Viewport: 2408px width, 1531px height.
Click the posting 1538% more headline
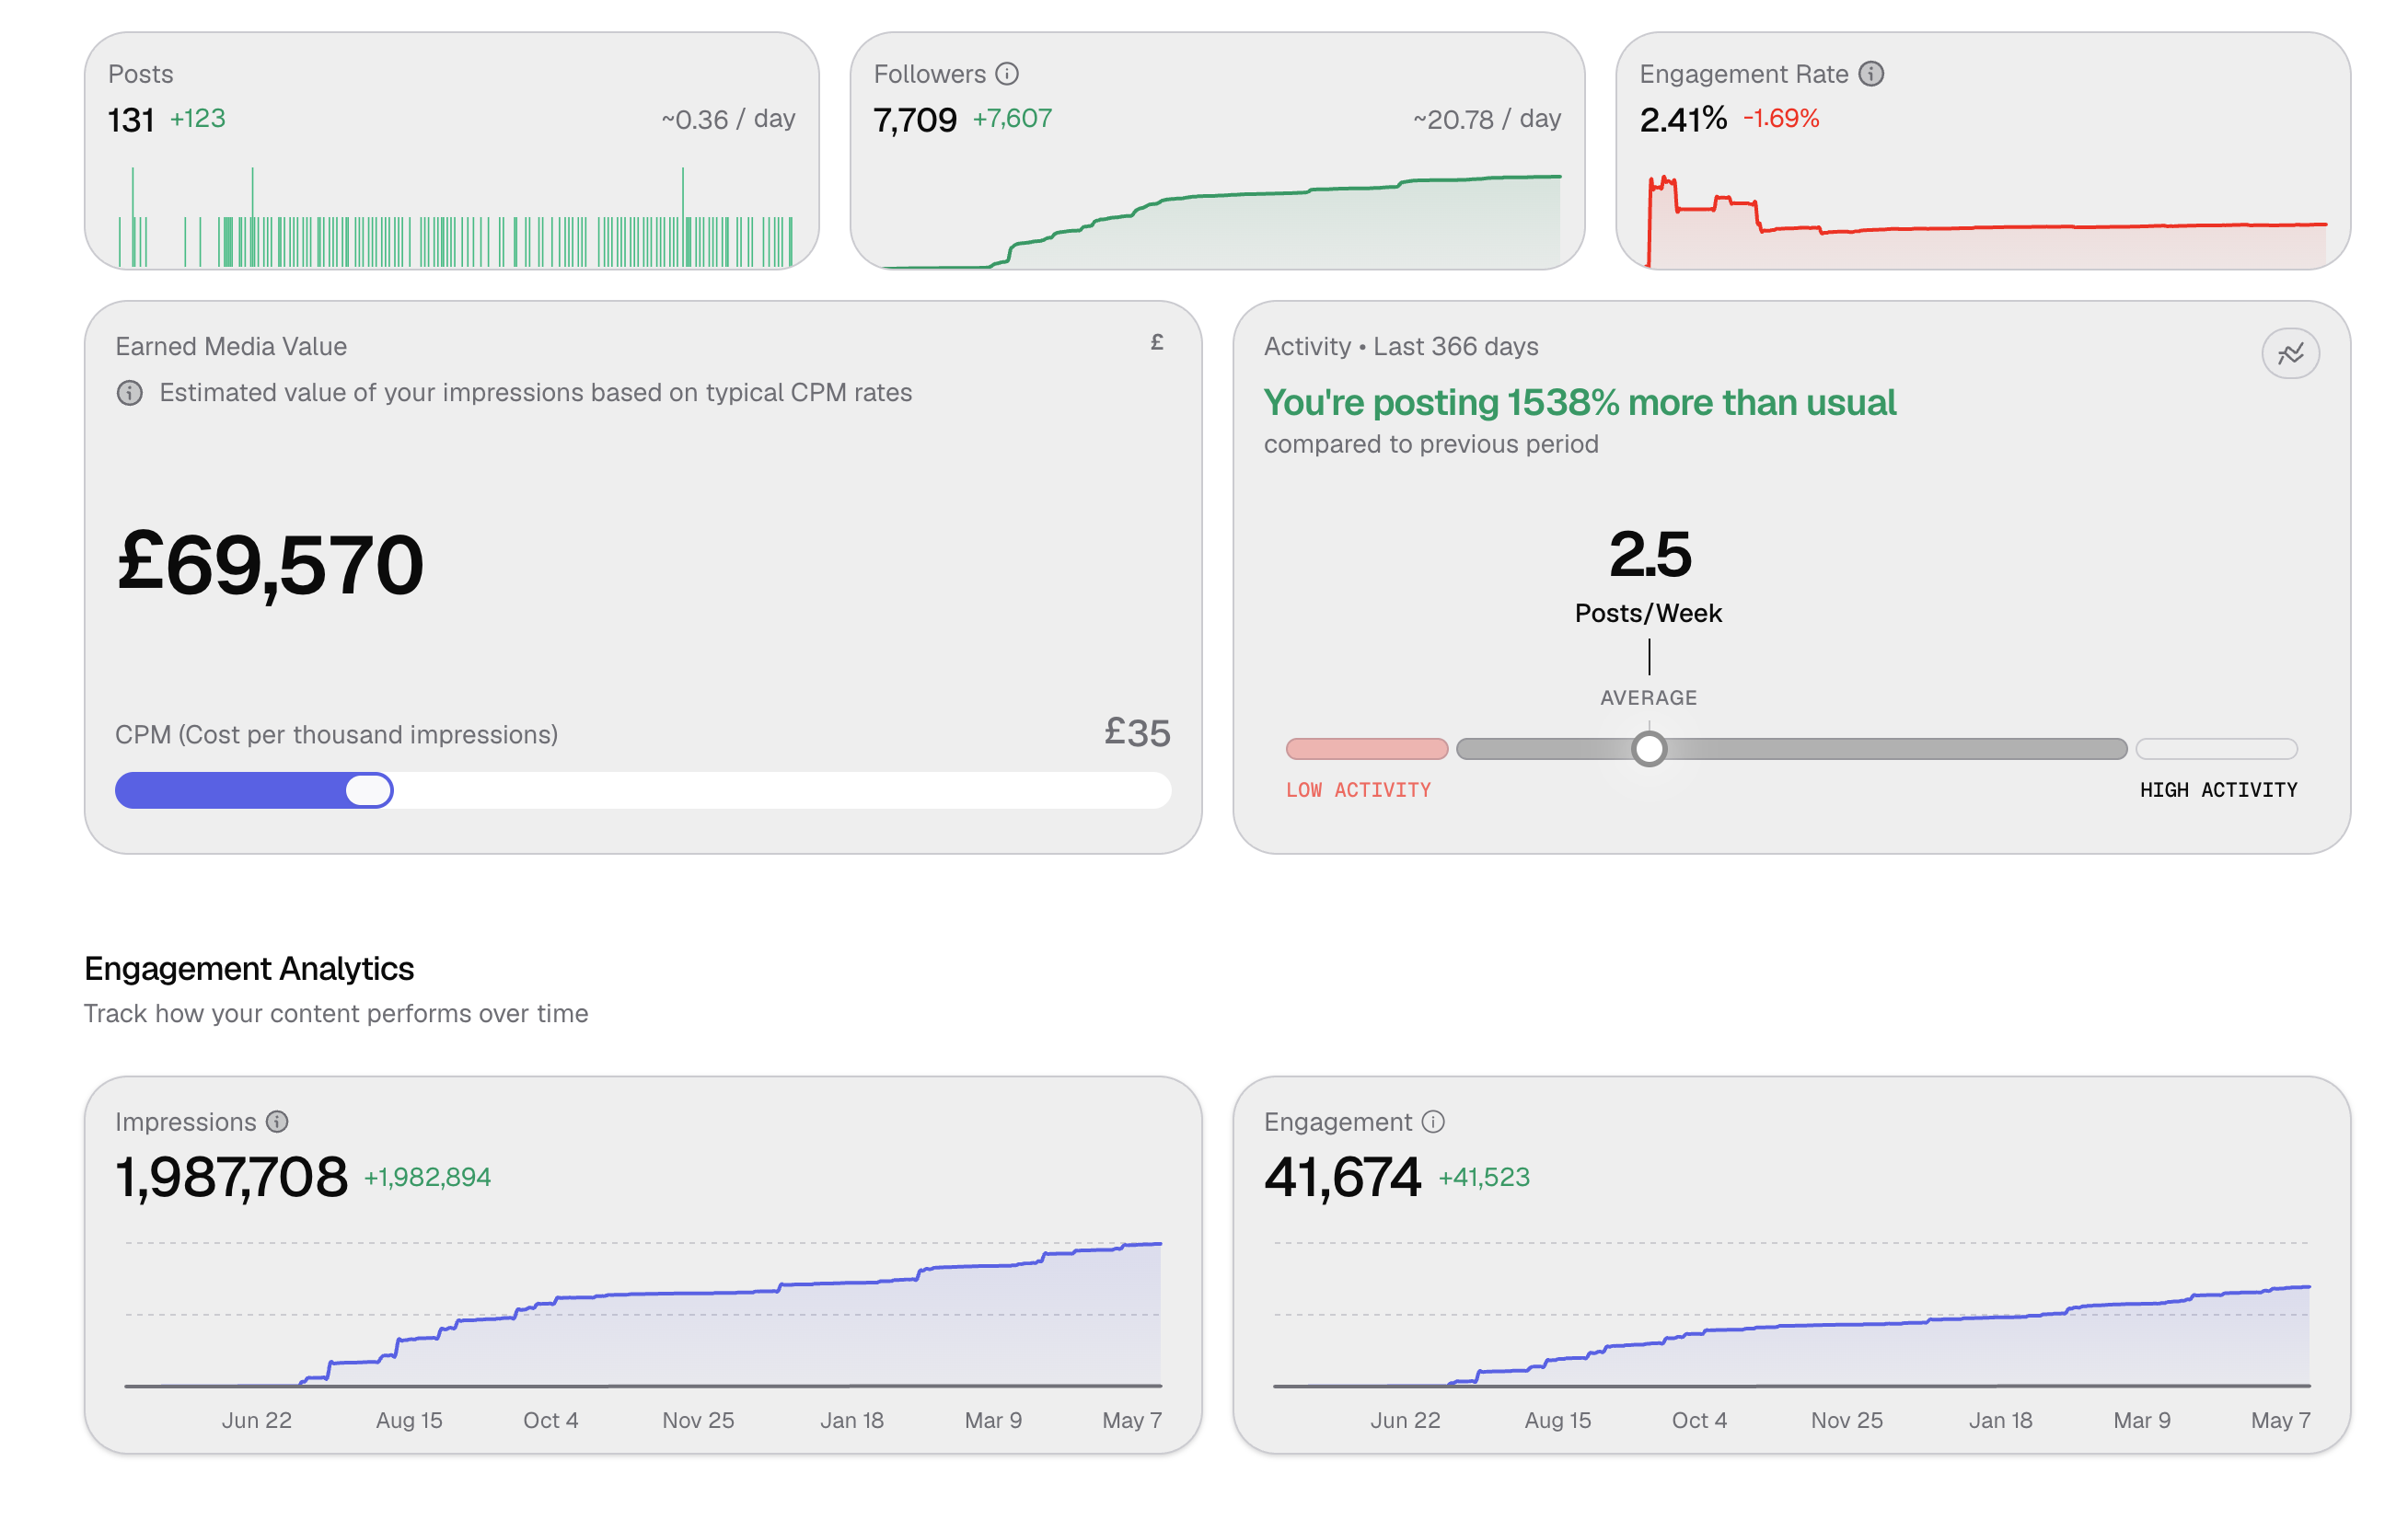tap(1579, 403)
